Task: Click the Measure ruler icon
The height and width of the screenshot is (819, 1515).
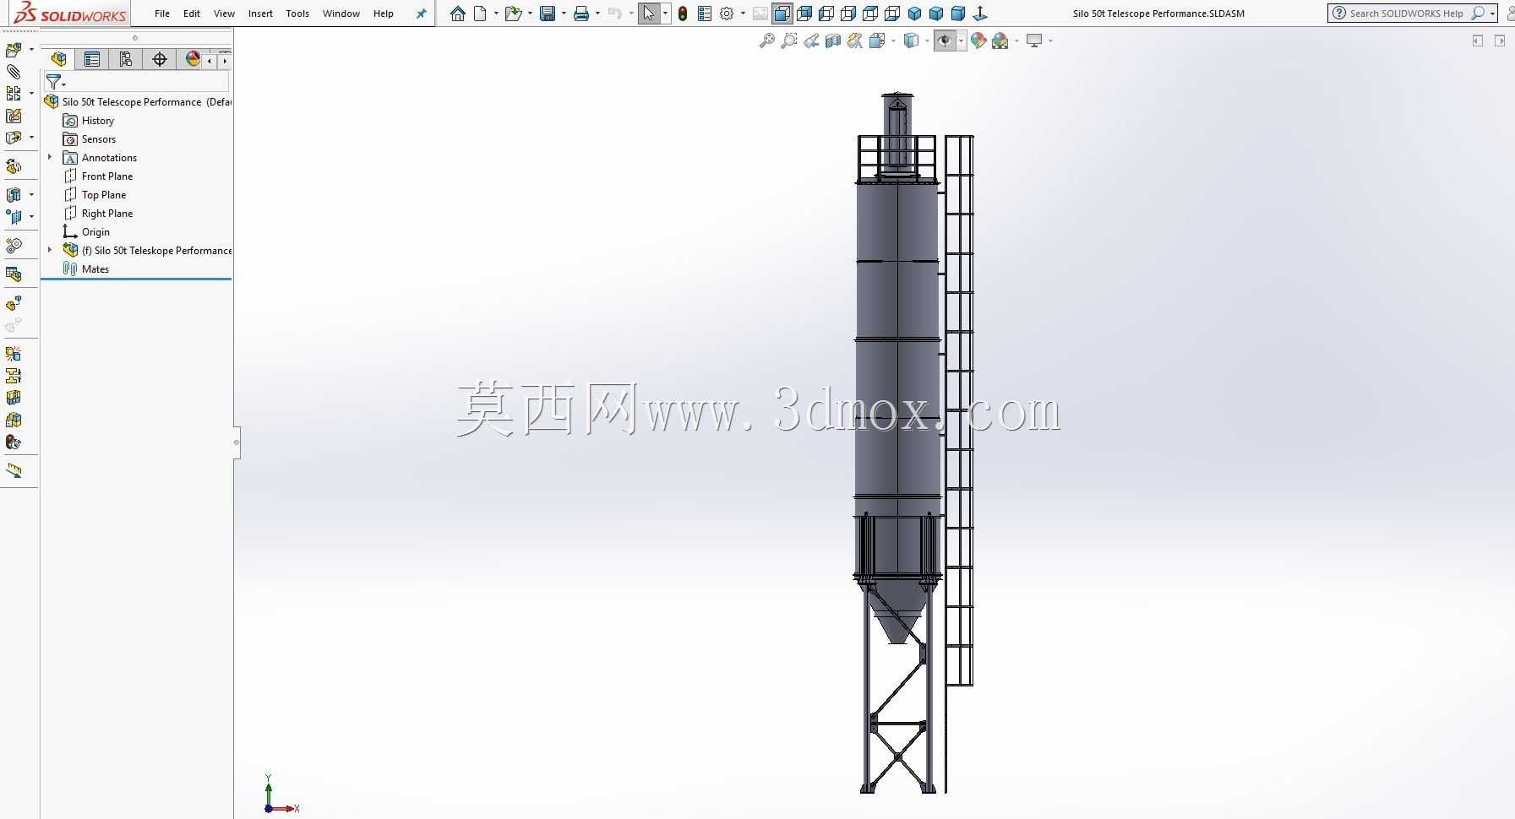Action: pyautogui.click(x=14, y=471)
